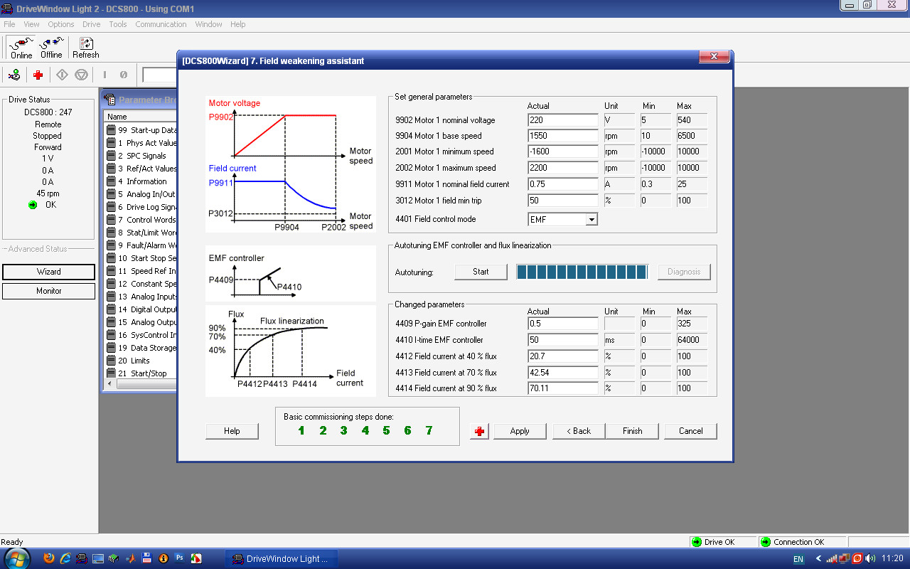Screen dimensions: 910x569
Task: Click the take/release local control joystick icon
Action: coord(14,75)
